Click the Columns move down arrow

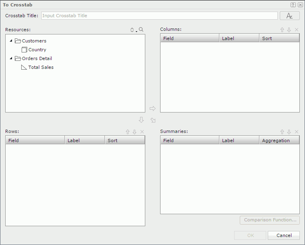coord(289,30)
